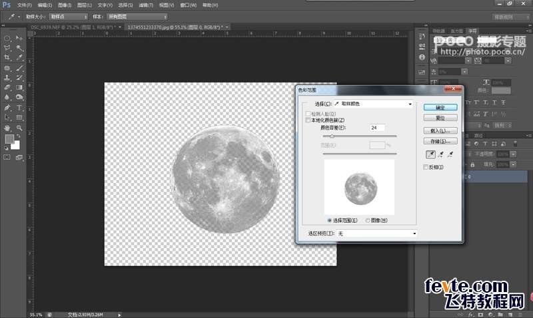Click the 载入(L)... button
533x318 pixels.
[440, 130]
